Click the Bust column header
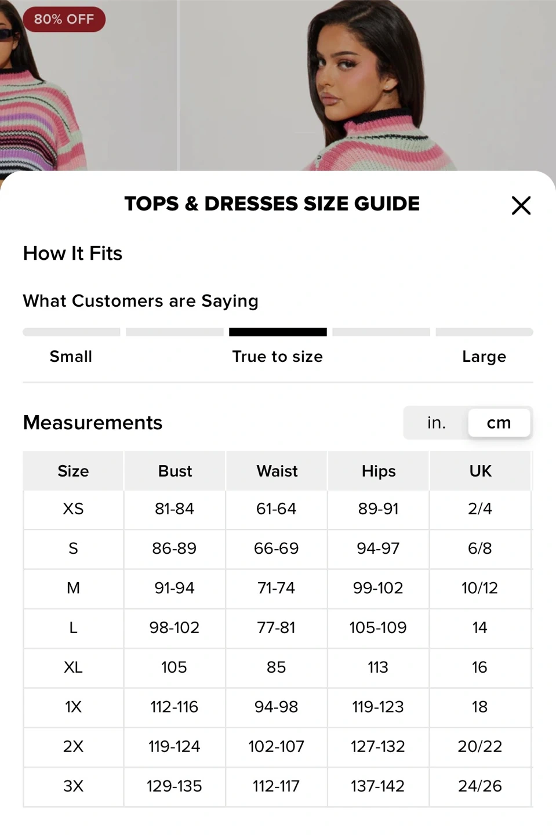The width and height of the screenshot is (556, 835). 175,471
